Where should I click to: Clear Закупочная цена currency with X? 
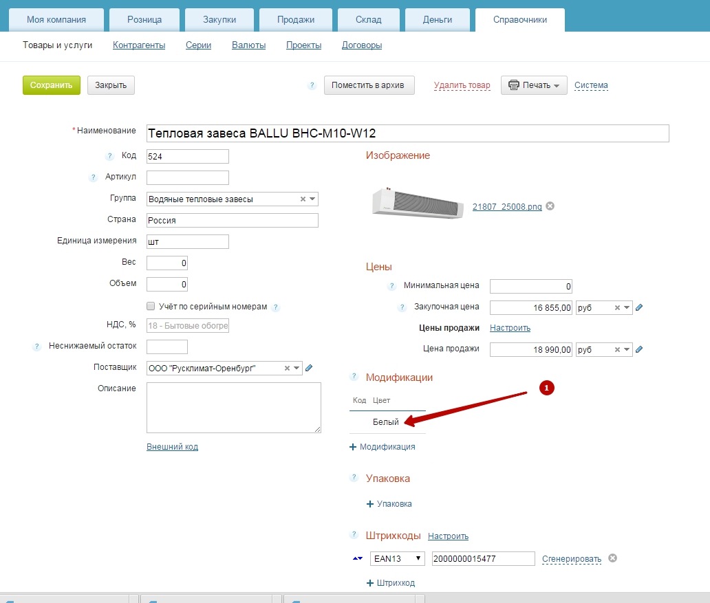617,307
